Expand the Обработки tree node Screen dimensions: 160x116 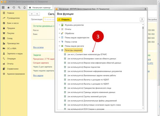coord(59,34)
